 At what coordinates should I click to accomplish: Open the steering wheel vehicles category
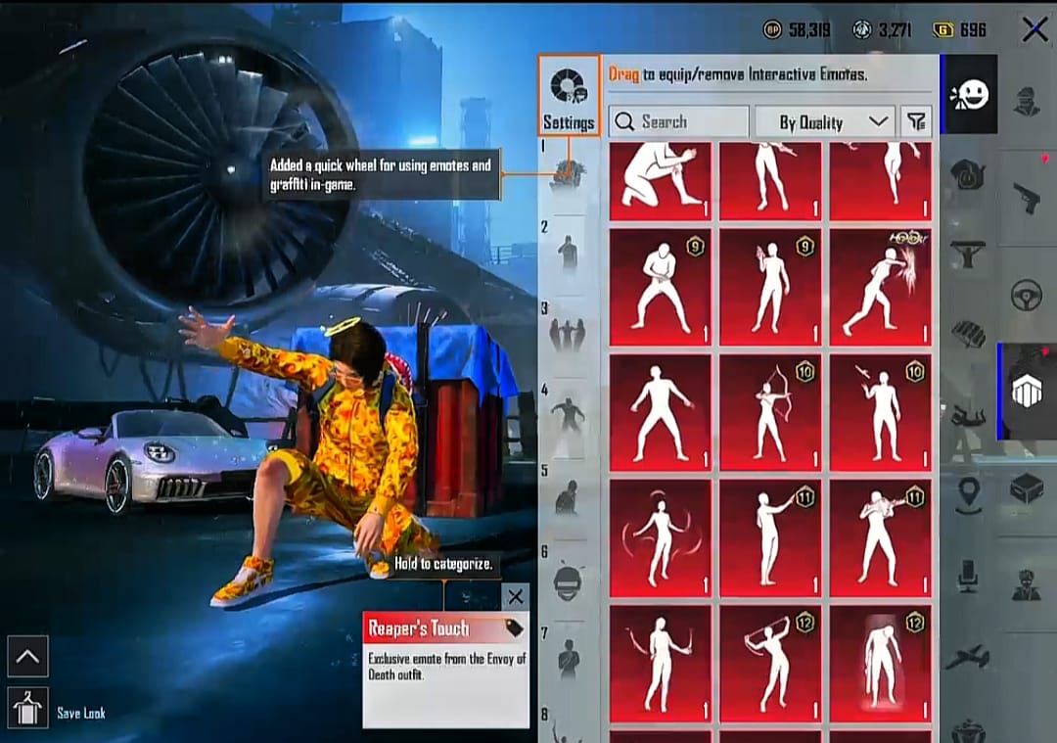pyautogui.click(x=1027, y=296)
